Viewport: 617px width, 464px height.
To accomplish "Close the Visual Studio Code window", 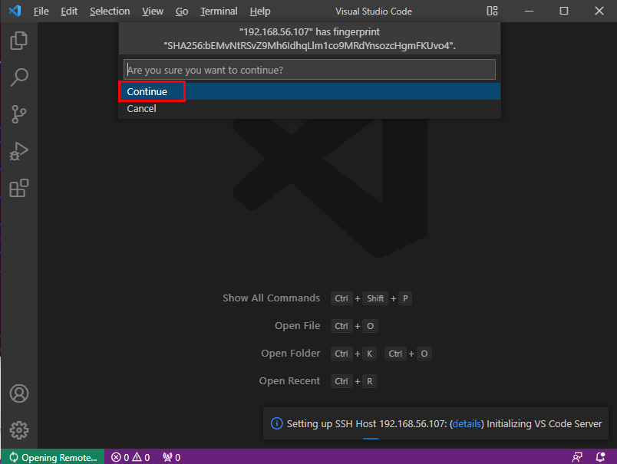I will [x=599, y=11].
